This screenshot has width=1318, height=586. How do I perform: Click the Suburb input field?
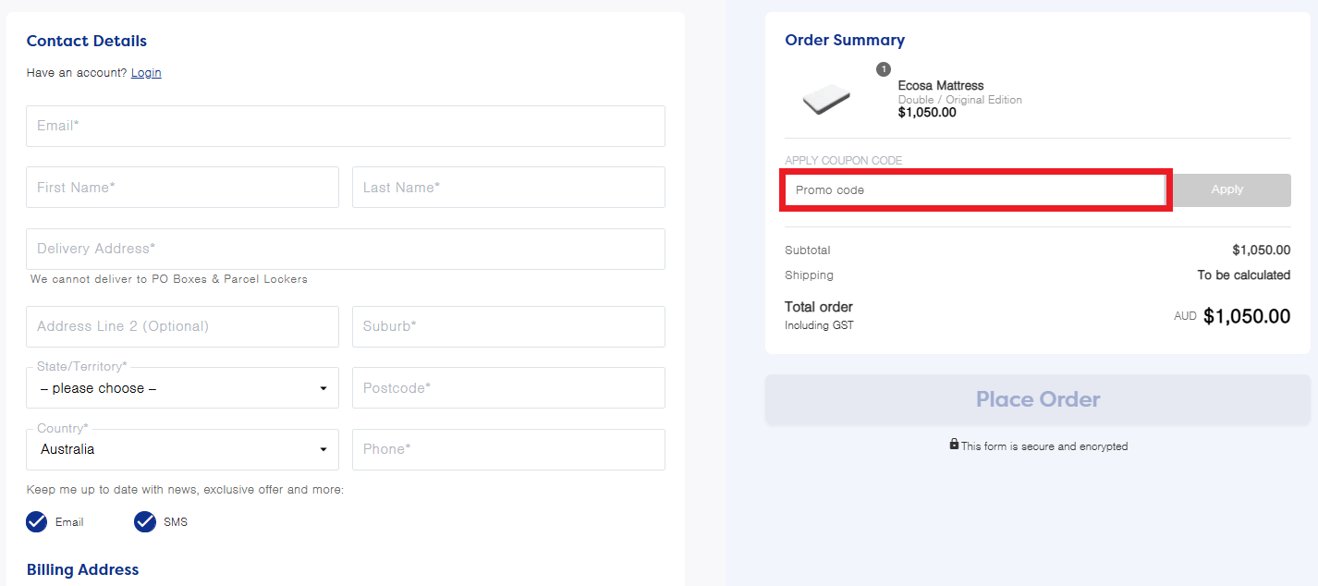[x=507, y=326]
